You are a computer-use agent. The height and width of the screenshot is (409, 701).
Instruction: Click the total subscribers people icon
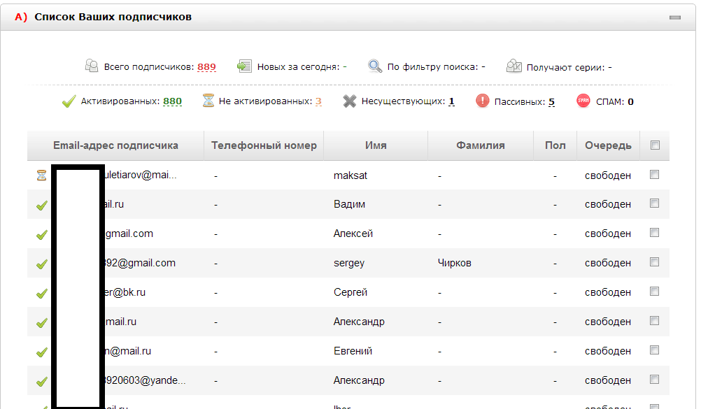click(x=92, y=66)
